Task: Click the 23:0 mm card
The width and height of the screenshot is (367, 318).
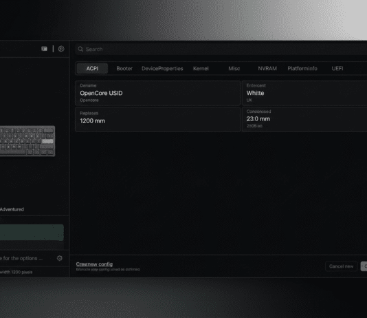Action: click(x=304, y=120)
